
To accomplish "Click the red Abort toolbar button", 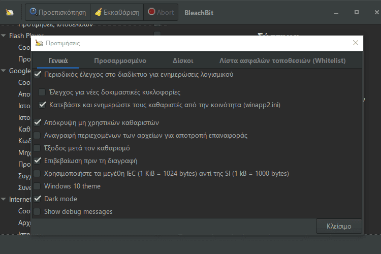I will point(161,12).
